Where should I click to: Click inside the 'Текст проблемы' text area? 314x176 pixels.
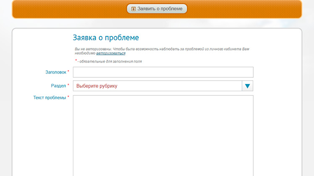163,135
